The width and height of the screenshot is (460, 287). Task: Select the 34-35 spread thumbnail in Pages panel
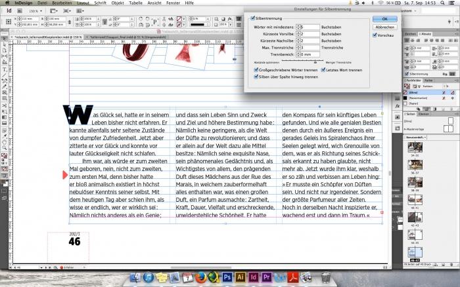(x=415, y=147)
